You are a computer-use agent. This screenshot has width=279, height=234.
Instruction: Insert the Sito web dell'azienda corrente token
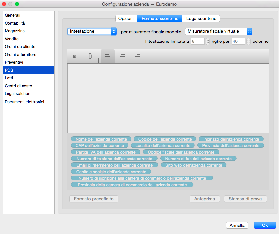tap(194, 165)
